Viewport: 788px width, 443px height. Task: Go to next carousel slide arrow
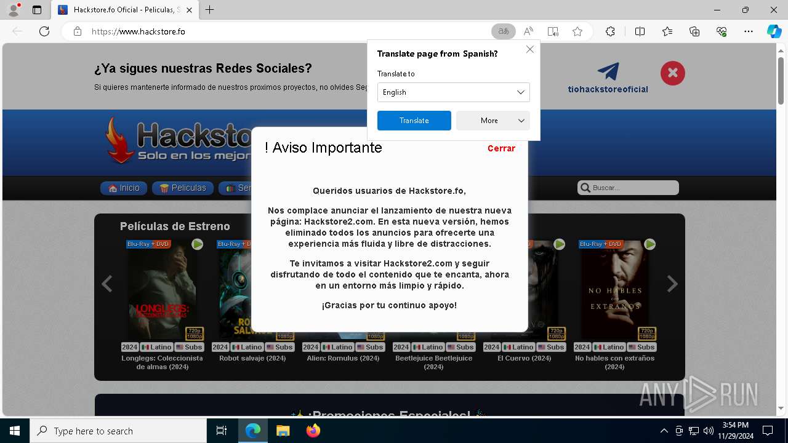click(672, 284)
